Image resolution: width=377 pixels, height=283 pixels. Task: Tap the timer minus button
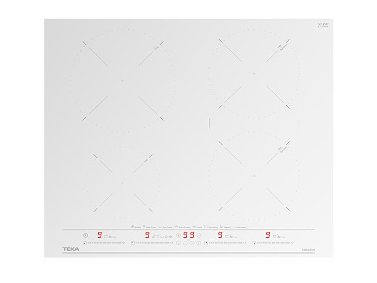click(x=185, y=243)
